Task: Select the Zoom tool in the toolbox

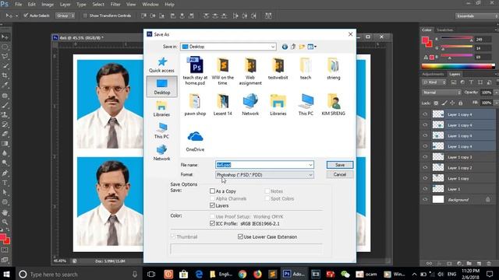Action: [5, 222]
